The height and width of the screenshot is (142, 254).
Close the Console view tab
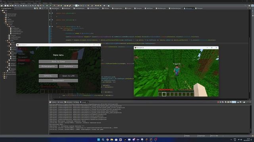pos(87,102)
